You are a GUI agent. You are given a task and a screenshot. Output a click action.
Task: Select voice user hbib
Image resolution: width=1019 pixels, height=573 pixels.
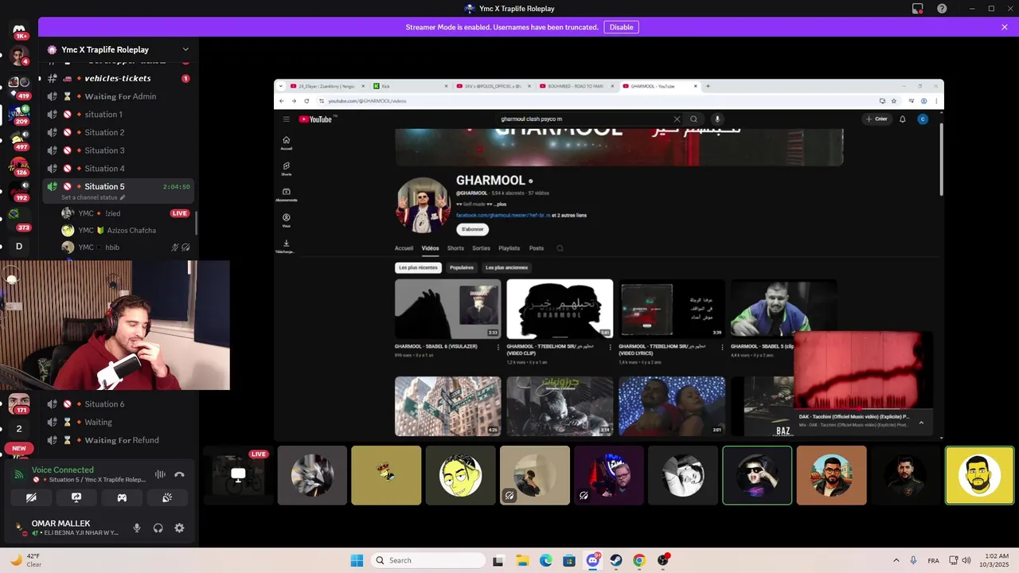click(126, 248)
